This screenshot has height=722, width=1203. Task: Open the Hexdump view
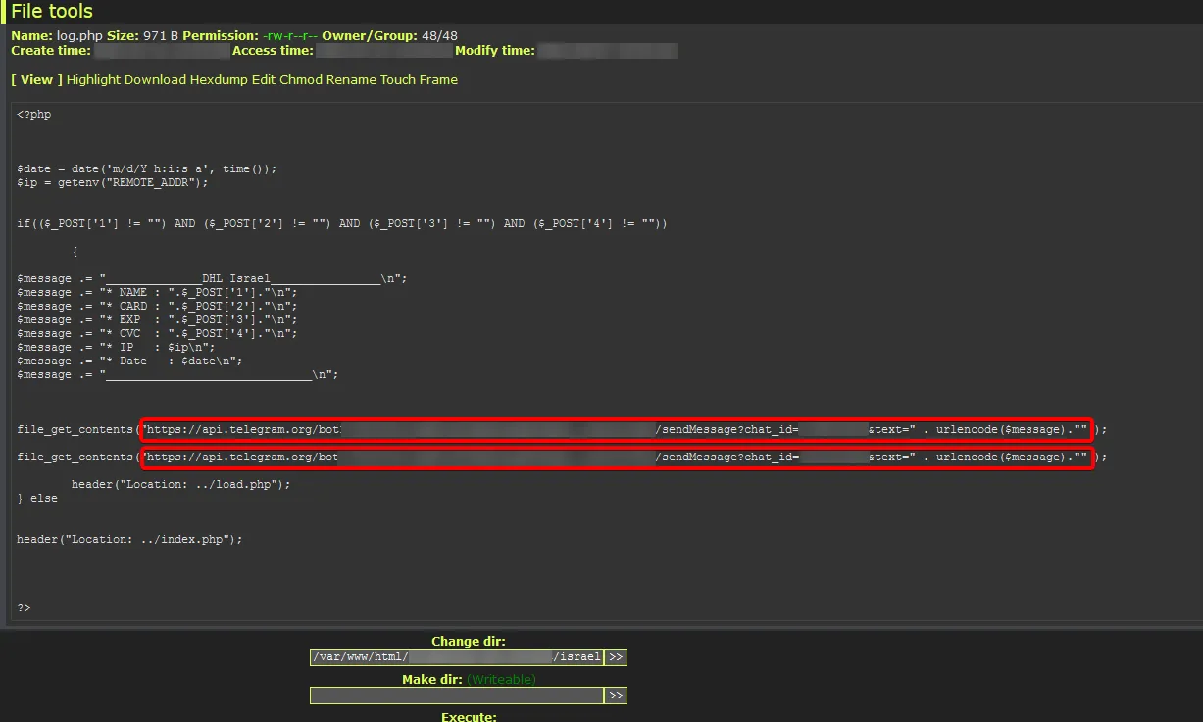point(219,80)
